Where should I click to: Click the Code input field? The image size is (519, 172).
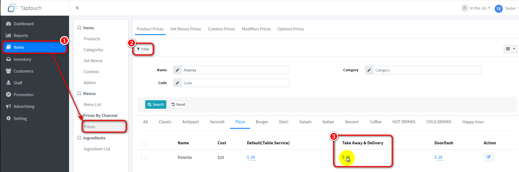coord(235,83)
